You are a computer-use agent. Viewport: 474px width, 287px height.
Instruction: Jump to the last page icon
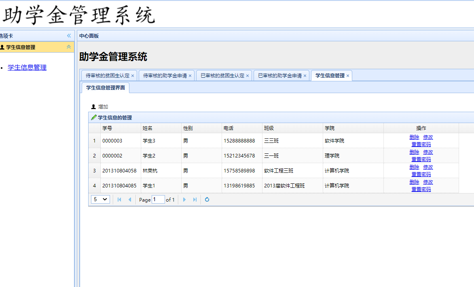(195, 200)
